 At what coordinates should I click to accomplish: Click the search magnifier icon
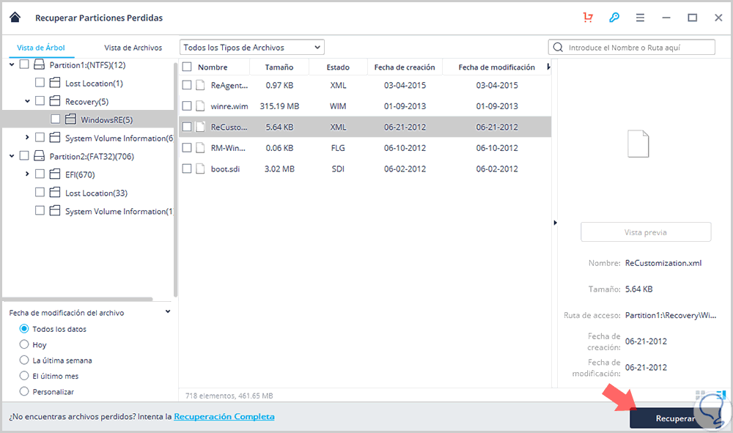558,47
